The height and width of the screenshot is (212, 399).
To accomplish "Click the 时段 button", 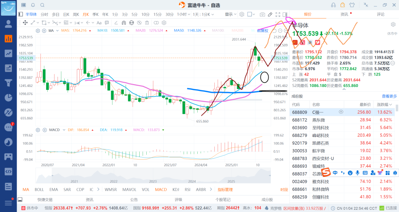I will click(284, 189).
